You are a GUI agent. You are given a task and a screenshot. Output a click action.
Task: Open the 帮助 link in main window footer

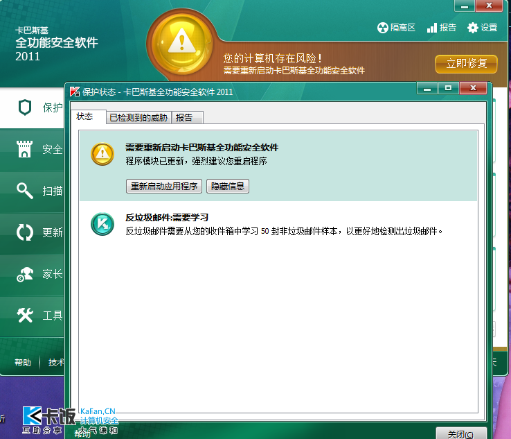point(23,362)
